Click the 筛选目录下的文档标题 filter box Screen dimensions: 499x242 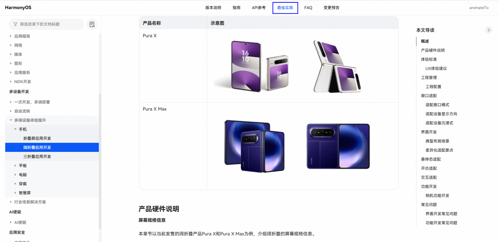pyautogui.click(x=46, y=24)
